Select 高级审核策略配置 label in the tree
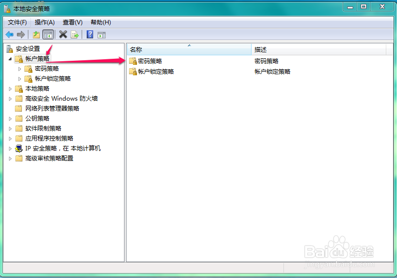The width and height of the screenshot is (397, 278). [49, 158]
